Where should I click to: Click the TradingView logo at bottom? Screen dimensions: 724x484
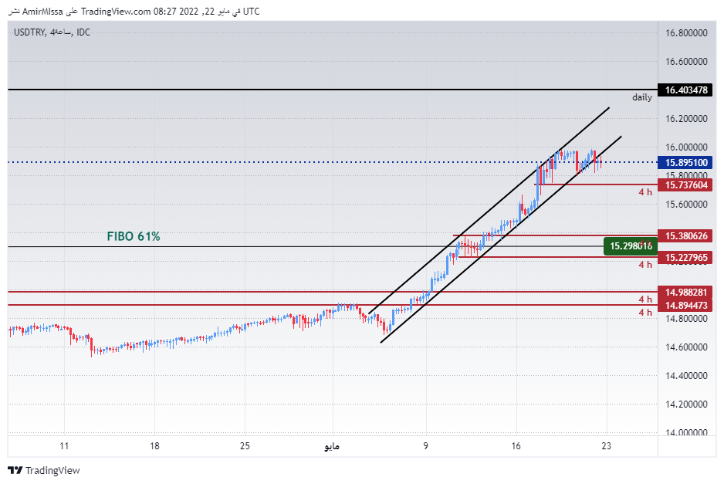coord(44,470)
